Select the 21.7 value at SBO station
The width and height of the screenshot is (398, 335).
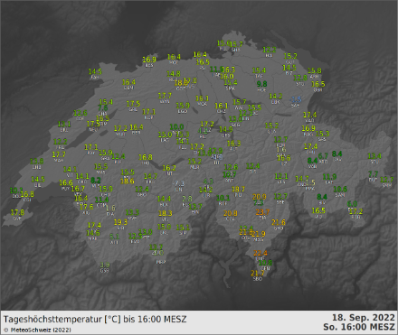(258, 274)
